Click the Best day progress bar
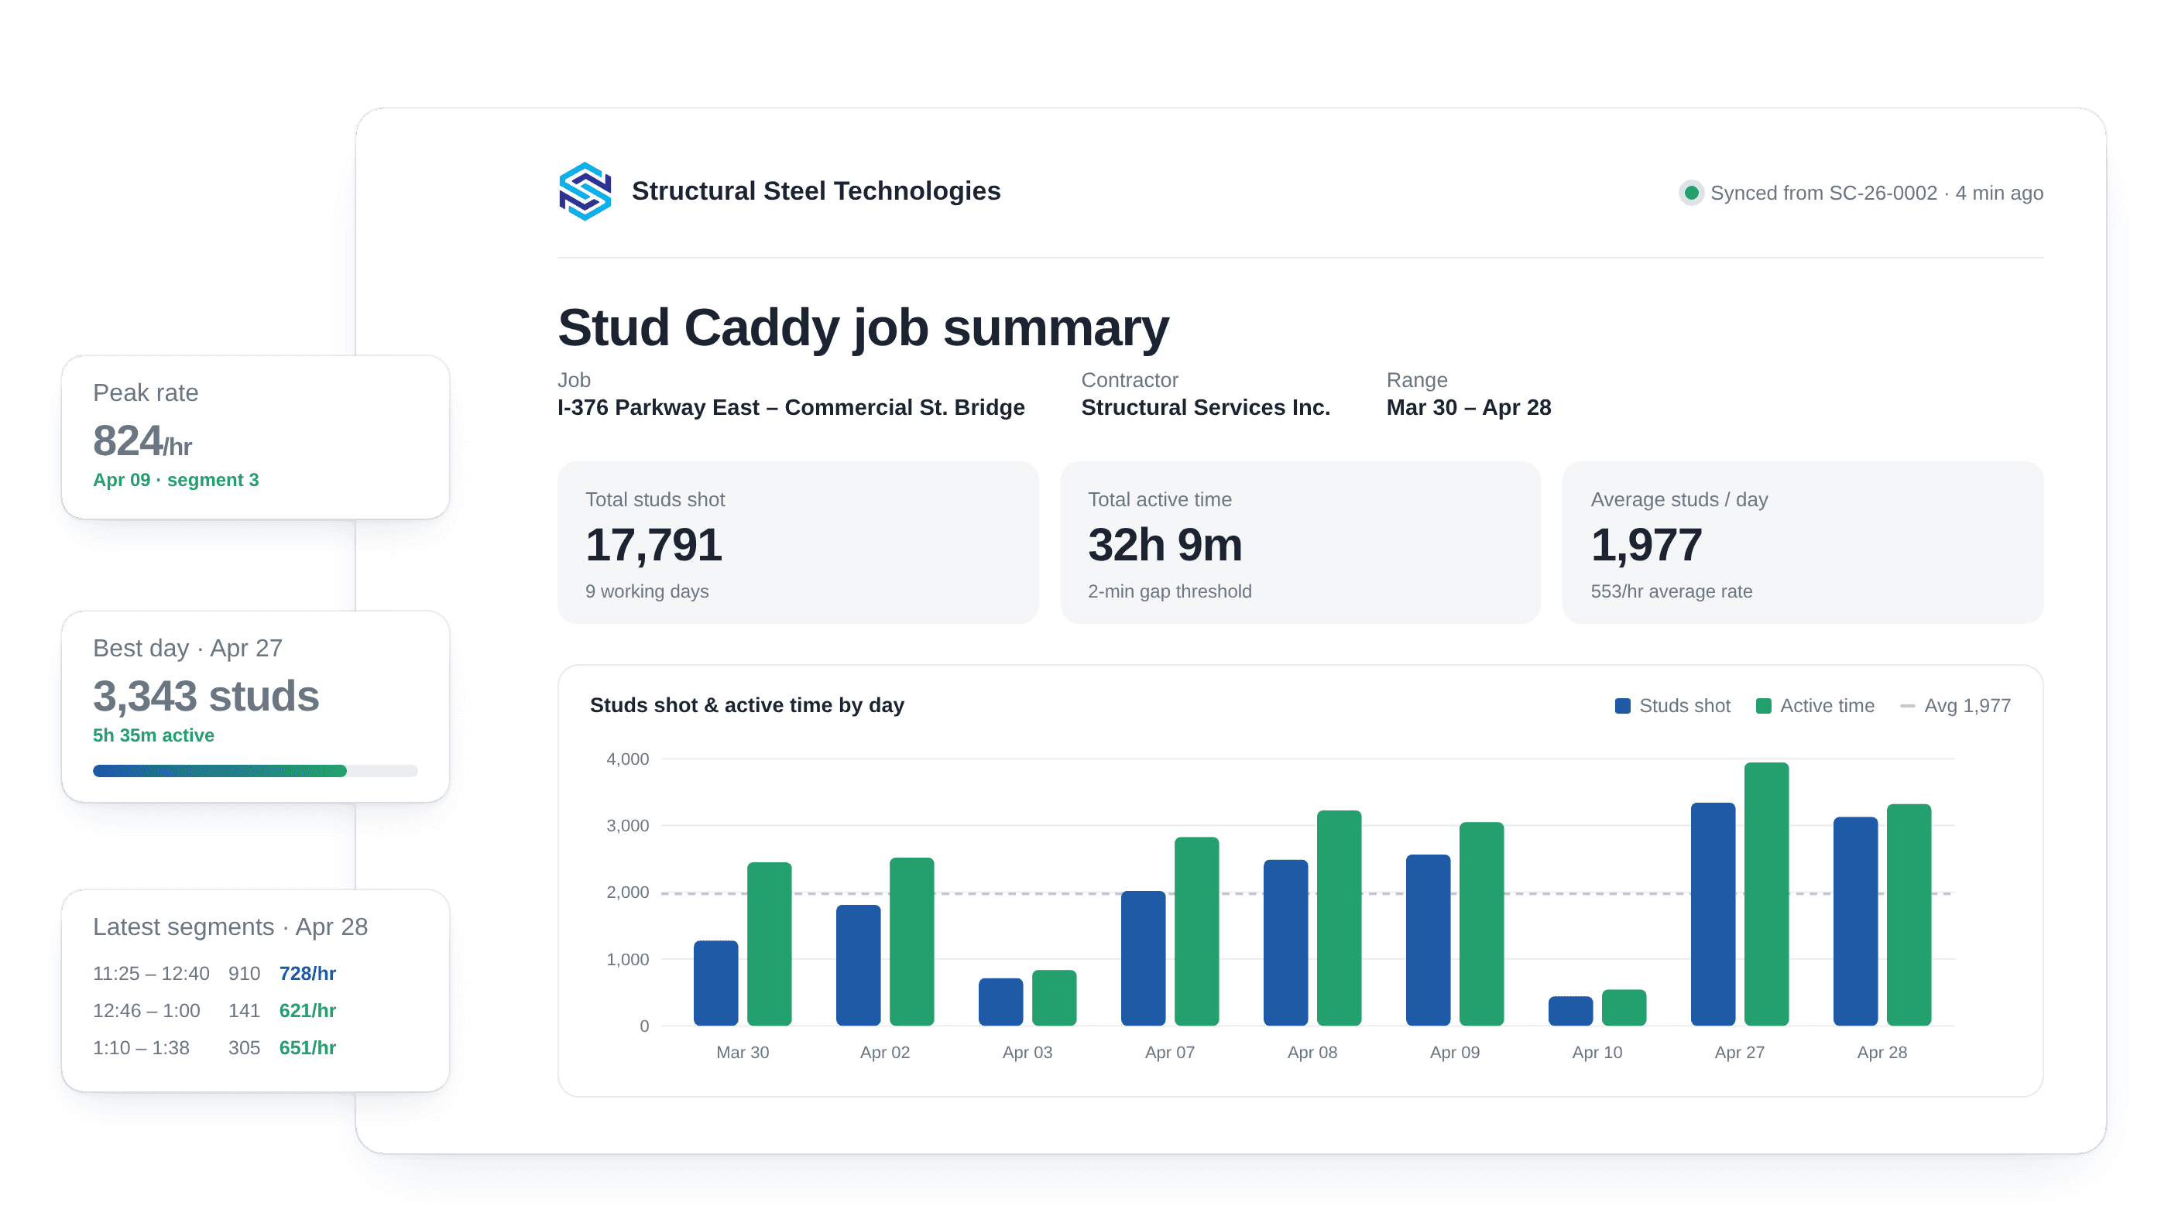Screen dimensions: 2168x1223 pos(255,771)
